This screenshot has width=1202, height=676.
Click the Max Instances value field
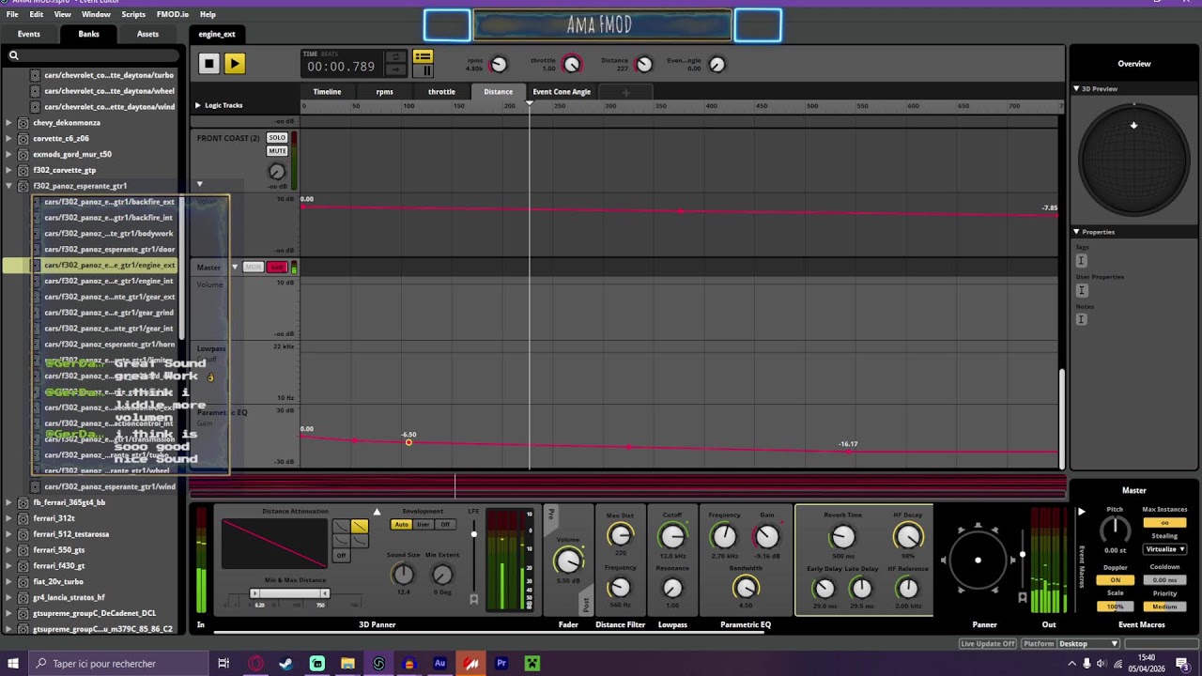coord(1164,523)
